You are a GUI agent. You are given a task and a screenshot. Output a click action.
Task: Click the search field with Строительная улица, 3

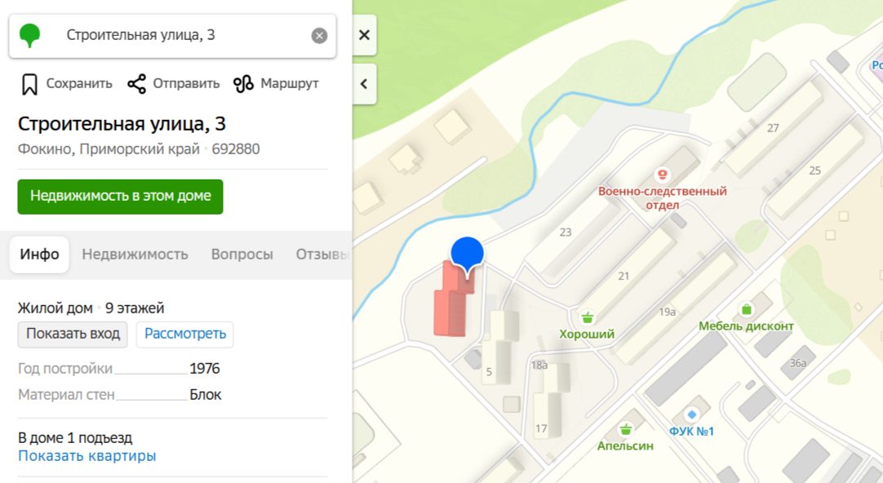173,35
